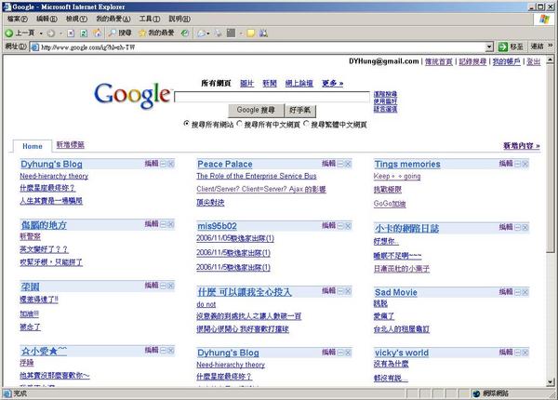This screenshot has width=558, height=400.
Task: Click the Mail envelope toolbar icon
Action: coord(201,33)
